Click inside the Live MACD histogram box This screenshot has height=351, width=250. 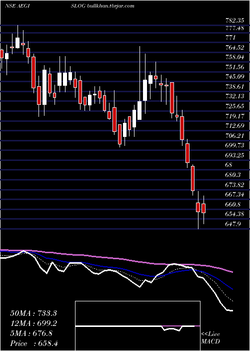click(137, 326)
